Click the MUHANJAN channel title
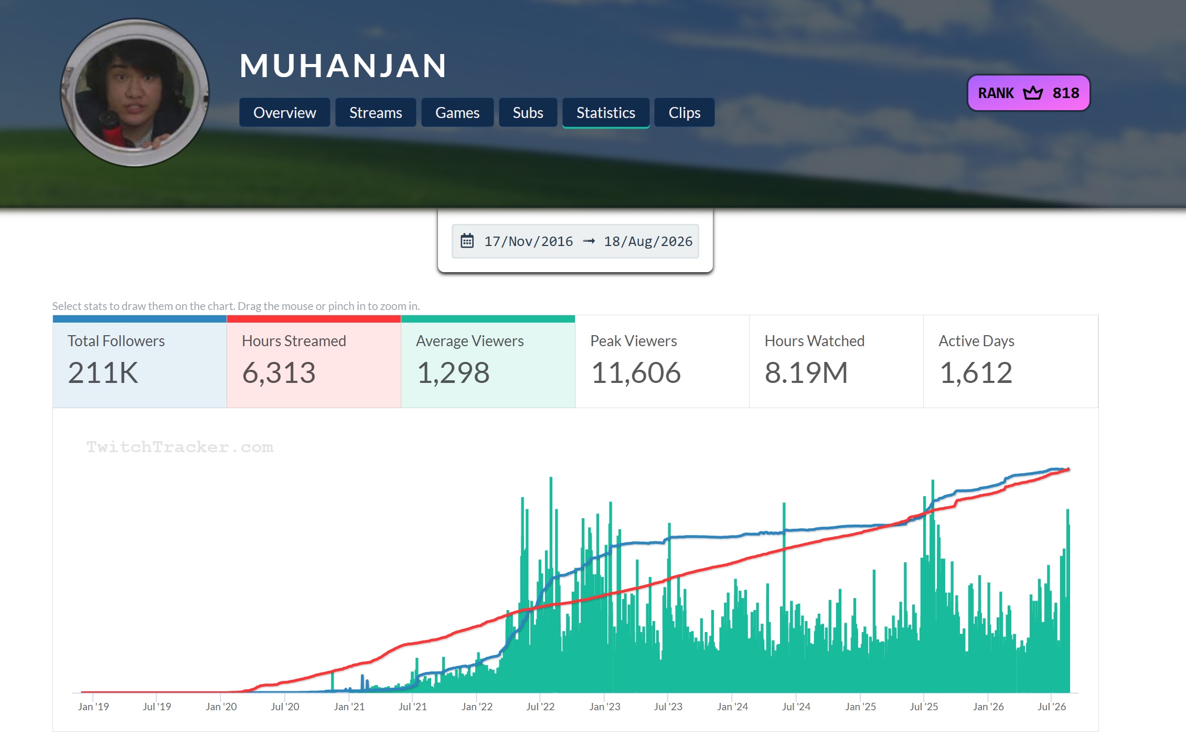 click(343, 66)
